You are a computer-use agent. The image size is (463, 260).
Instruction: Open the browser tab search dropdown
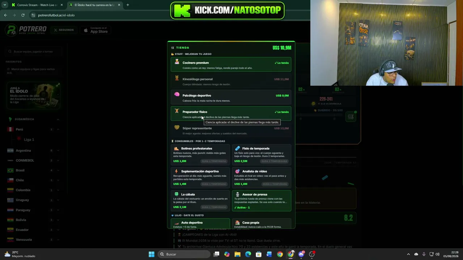click(x=4, y=5)
